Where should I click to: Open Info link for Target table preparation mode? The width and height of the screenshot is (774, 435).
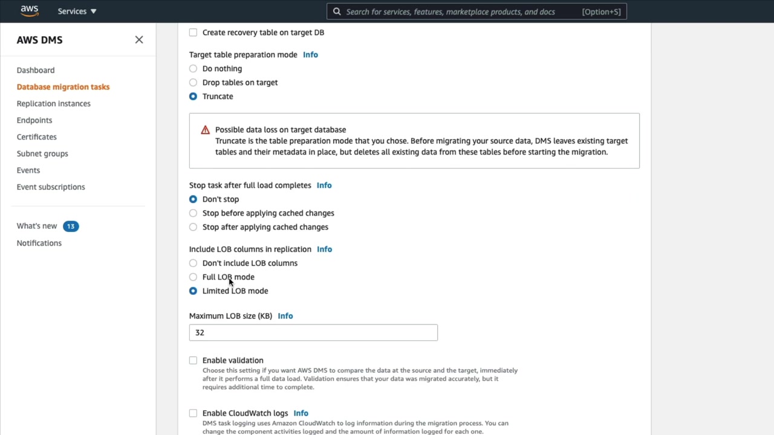coord(310,55)
